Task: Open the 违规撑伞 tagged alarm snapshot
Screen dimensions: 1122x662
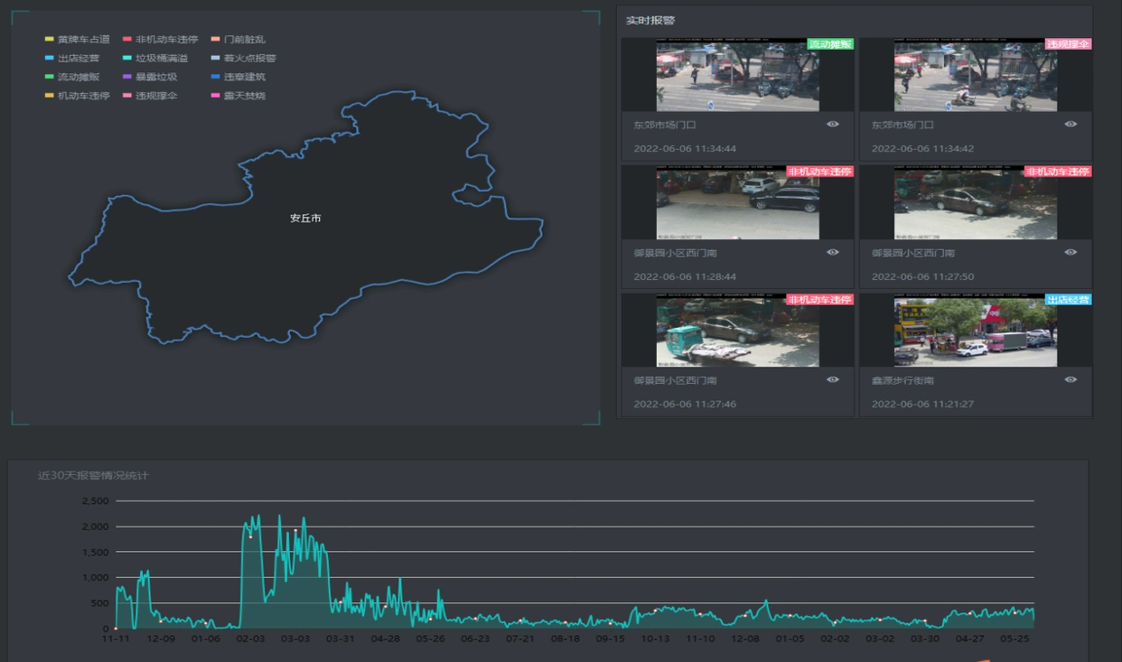Action: coord(975,76)
